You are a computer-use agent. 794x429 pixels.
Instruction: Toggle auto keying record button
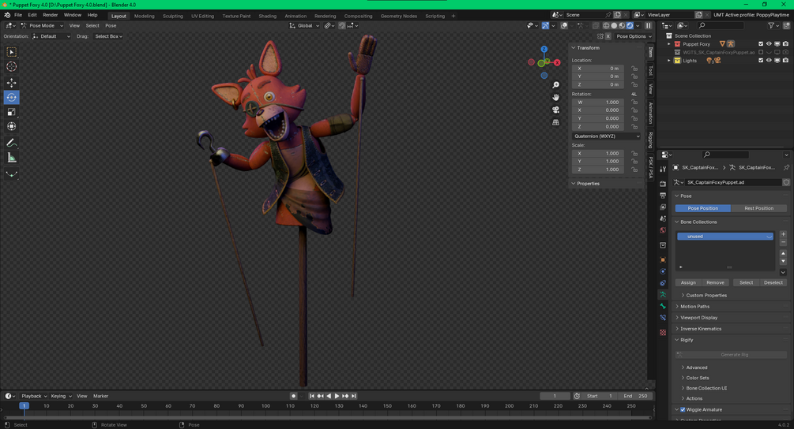pyautogui.click(x=293, y=396)
